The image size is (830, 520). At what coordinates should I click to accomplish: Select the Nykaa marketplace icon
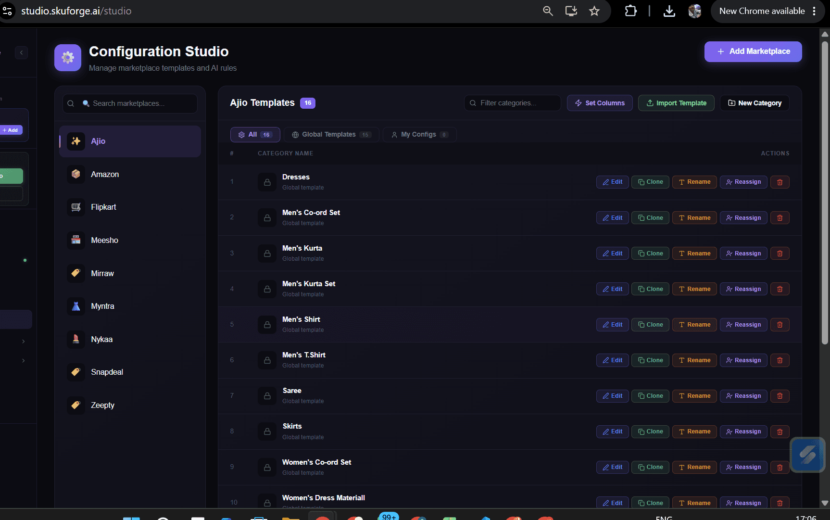click(x=76, y=339)
